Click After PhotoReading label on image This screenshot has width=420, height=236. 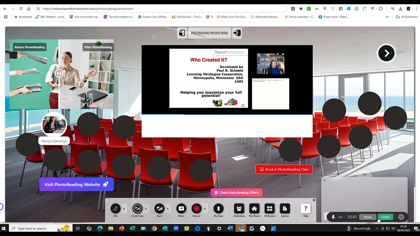point(98,47)
